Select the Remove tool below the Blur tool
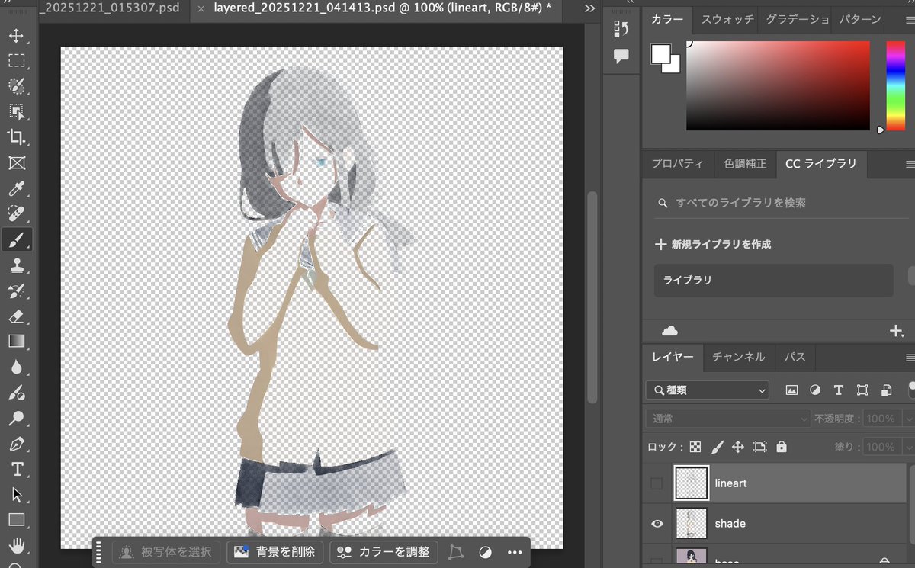 16,393
